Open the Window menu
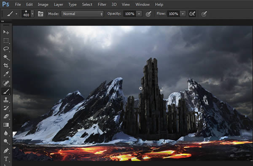This screenshot has width=253, height=166. pyautogui.click(x=143, y=5)
